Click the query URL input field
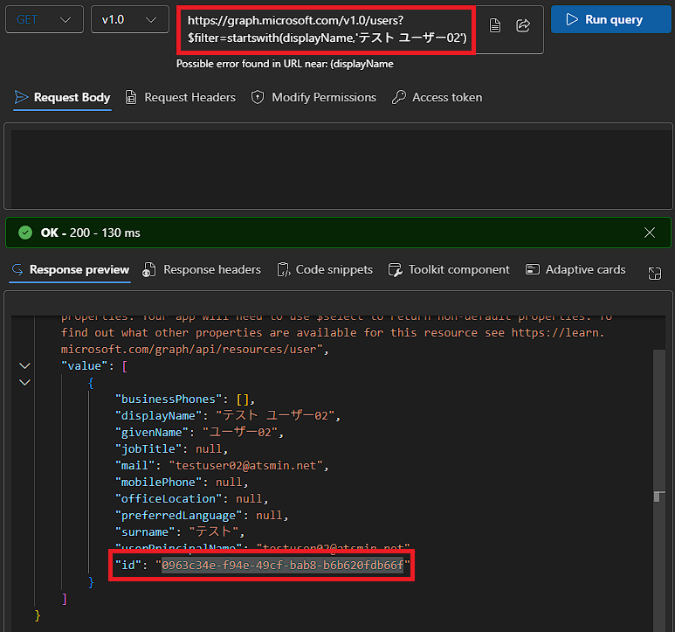 click(327, 30)
